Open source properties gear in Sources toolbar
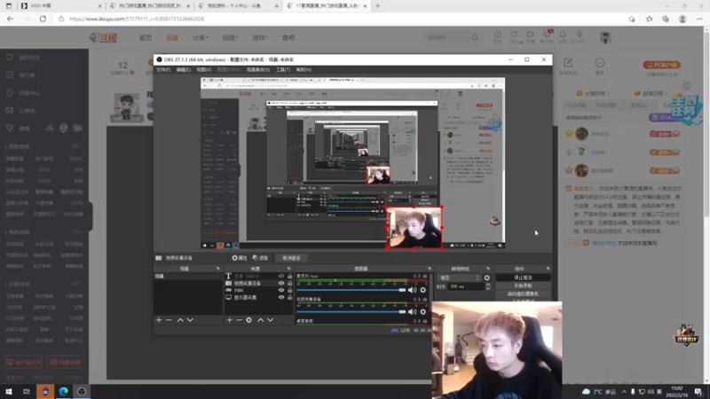 pyautogui.click(x=249, y=320)
